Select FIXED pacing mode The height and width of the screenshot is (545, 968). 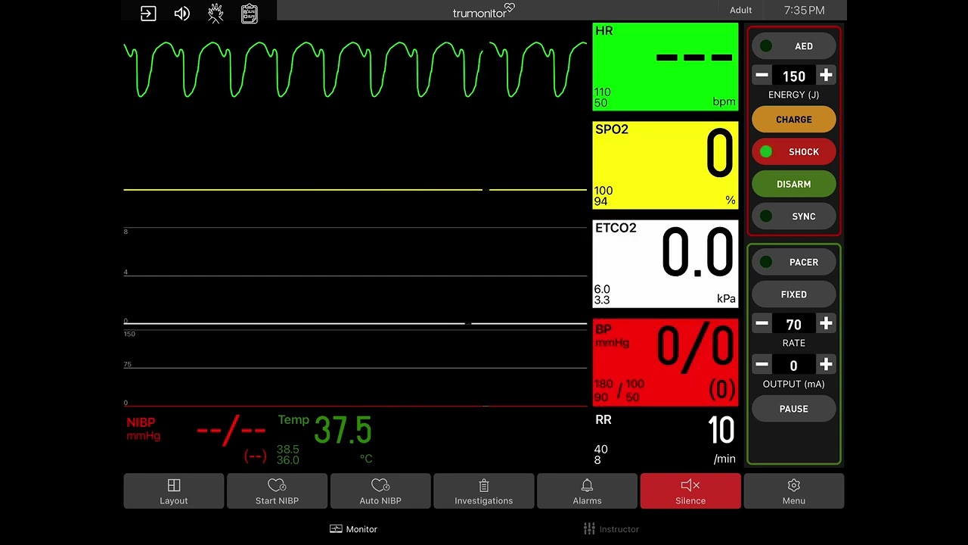tap(794, 294)
